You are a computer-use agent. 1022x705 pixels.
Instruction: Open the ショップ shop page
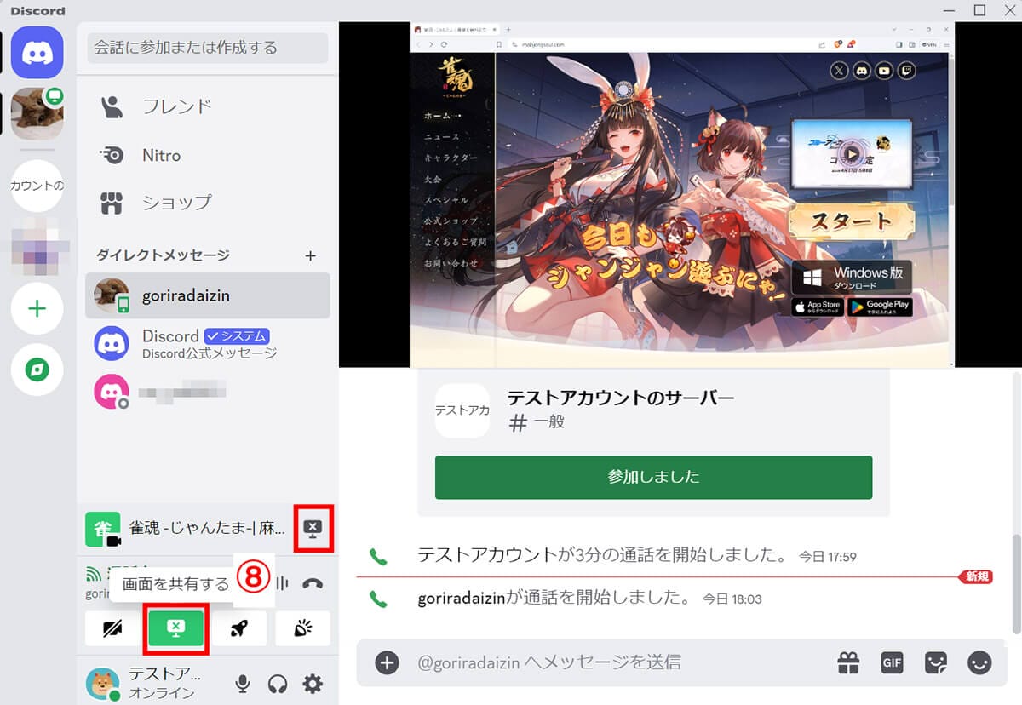[207, 203]
